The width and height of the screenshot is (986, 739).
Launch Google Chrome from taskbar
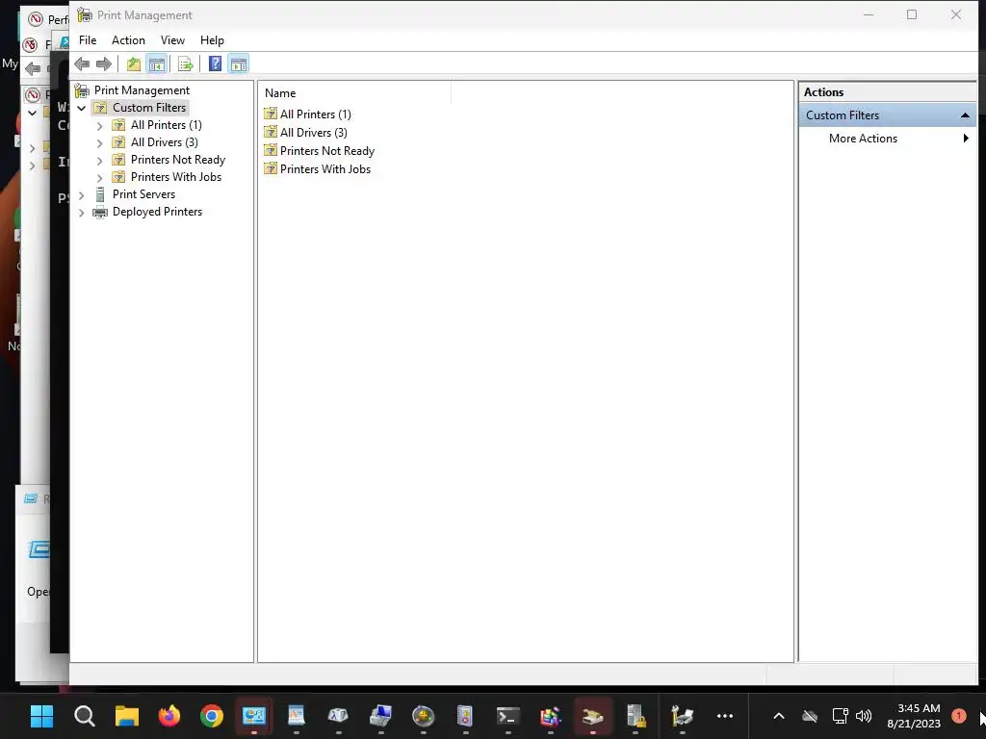tap(212, 716)
